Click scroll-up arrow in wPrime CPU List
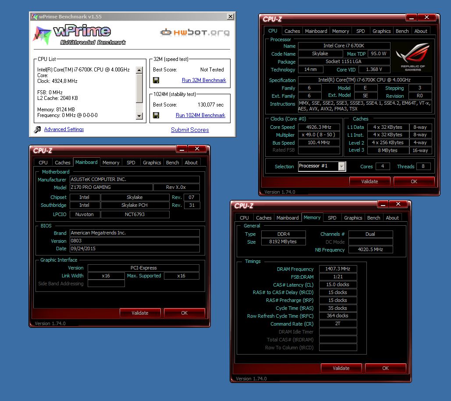451x401 pixels. [139, 70]
